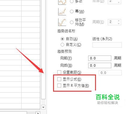
Task: Click the Forecast (趋势预测) heading
Action: (64, 52)
